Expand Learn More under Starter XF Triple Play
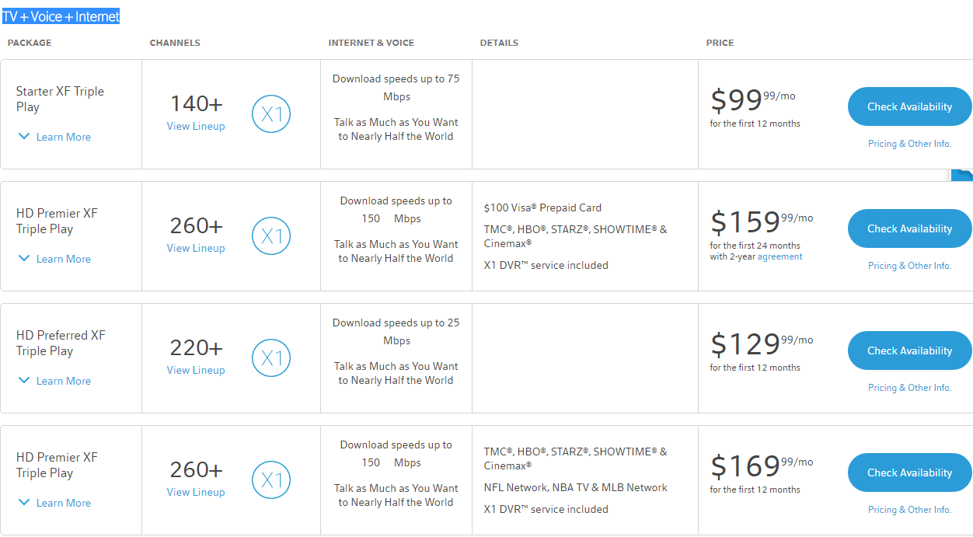 [x=54, y=137]
